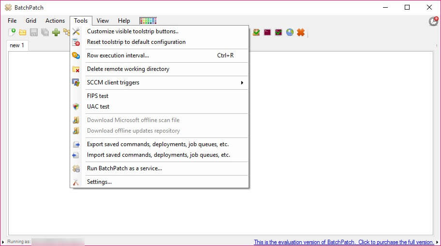Click the save all grids icon

pos(44,32)
